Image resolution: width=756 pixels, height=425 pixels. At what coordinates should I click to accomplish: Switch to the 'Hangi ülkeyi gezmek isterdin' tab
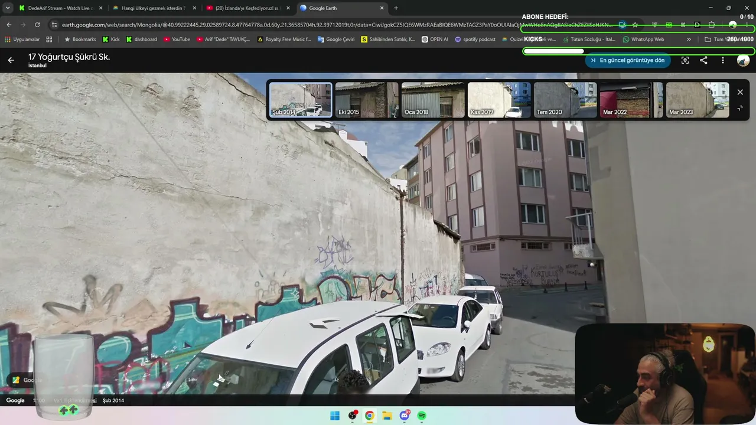coord(154,8)
